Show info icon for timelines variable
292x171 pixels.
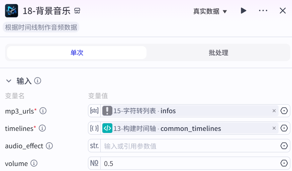pos(42,128)
